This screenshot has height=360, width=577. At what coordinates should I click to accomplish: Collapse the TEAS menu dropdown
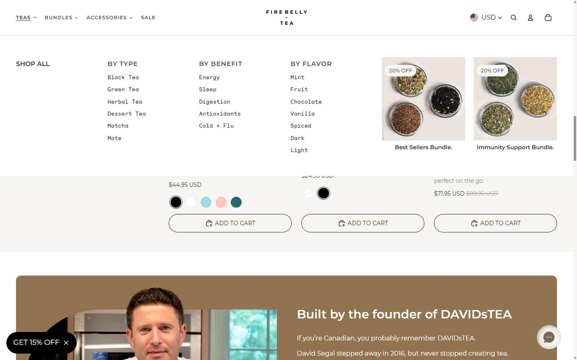(26, 17)
